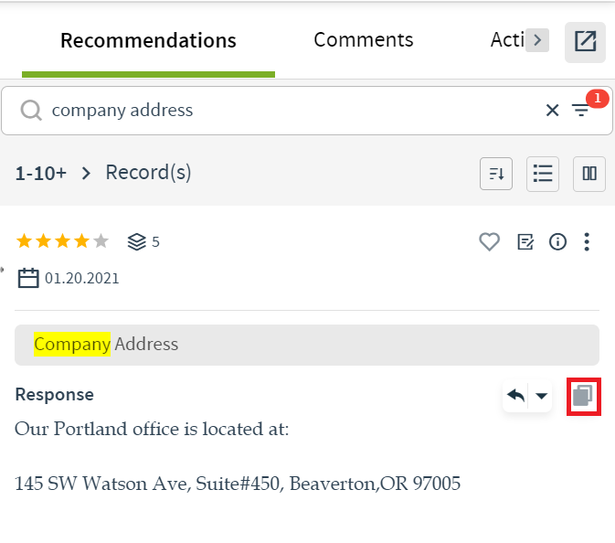Click the four-star rating

(62, 241)
